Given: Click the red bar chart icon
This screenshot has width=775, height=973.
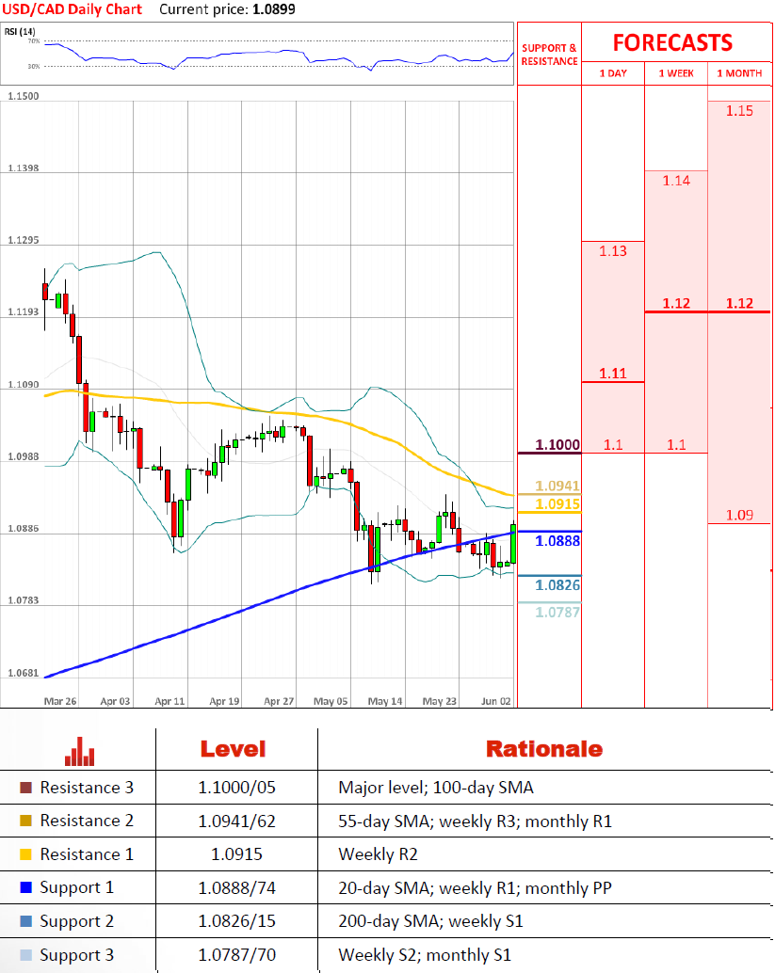Looking at the screenshot, I should pyautogui.click(x=79, y=751).
